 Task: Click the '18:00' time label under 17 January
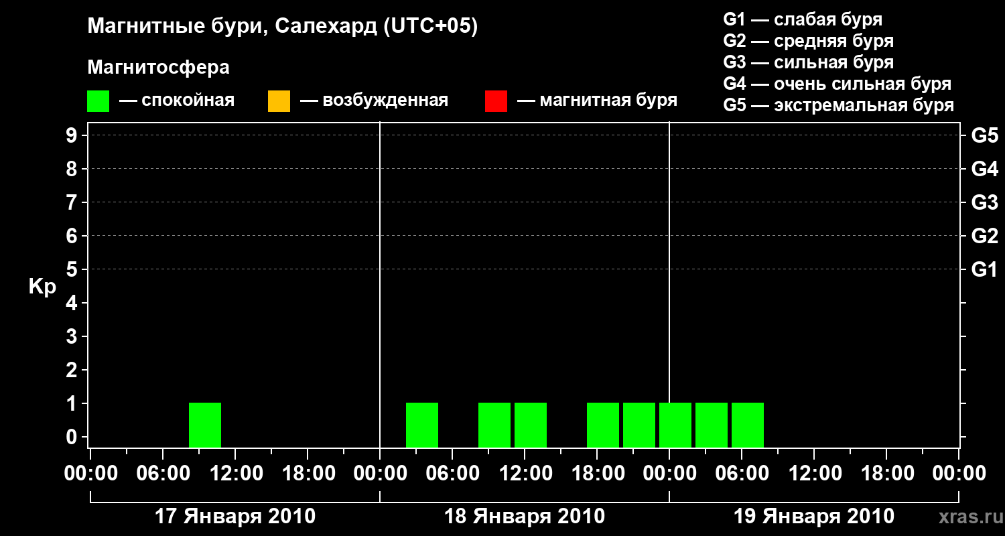(x=308, y=474)
